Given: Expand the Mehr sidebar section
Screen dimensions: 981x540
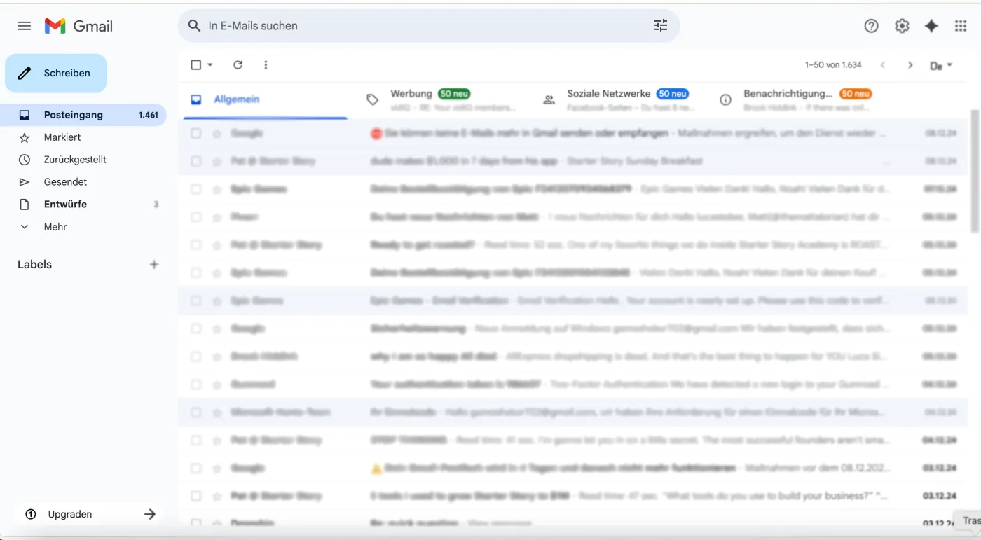Looking at the screenshot, I should coord(55,227).
